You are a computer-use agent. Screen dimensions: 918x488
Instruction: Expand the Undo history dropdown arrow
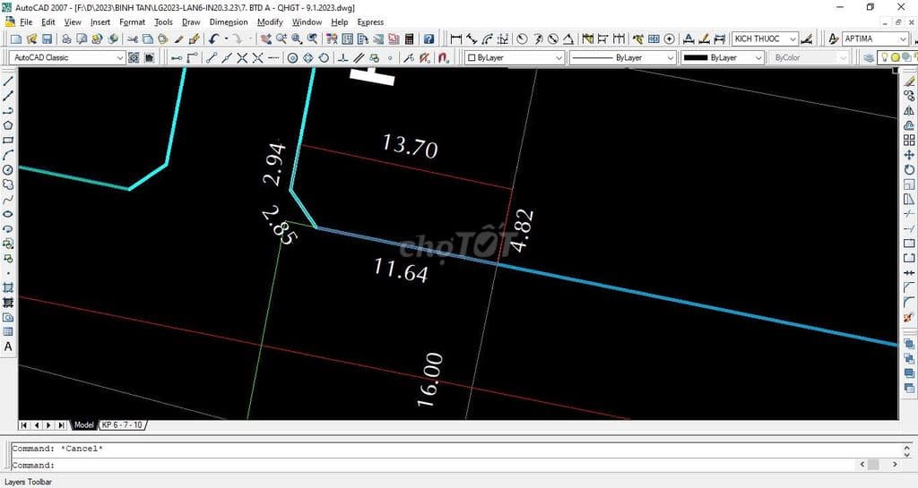tap(226, 39)
